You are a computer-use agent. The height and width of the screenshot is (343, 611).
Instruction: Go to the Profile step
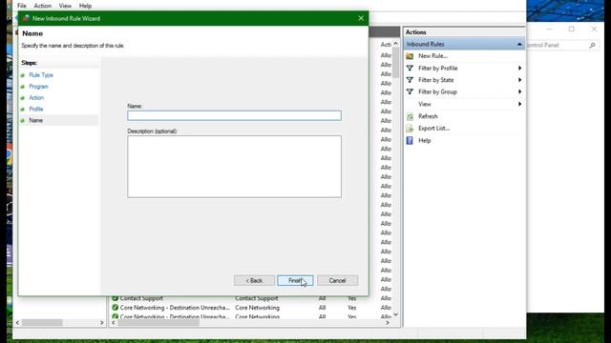point(36,109)
